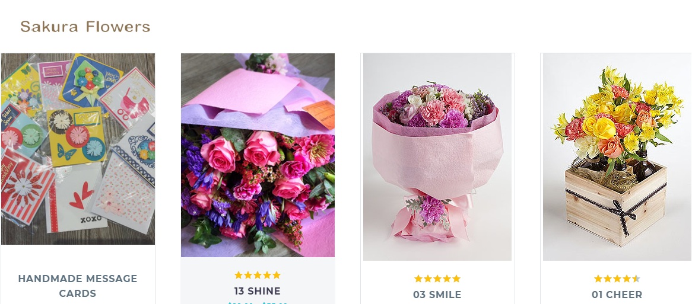This screenshot has height=304, width=692.
Task: Click the half-filled star on 01 Cheer
Action: pos(636,279)
